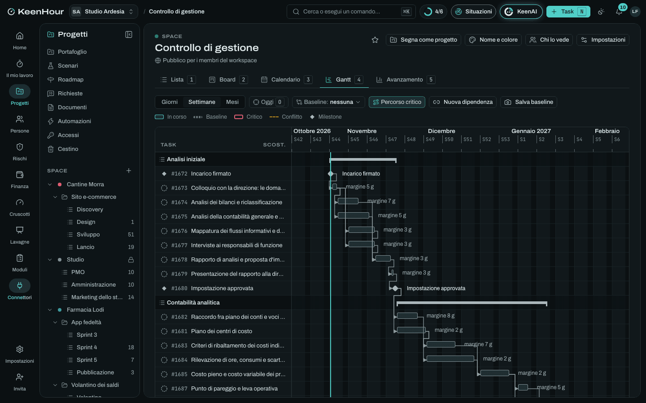The height and width of the screenshot is (403, 646).
Task: Toggle status circle of task #1682
Action: point(164,317)
